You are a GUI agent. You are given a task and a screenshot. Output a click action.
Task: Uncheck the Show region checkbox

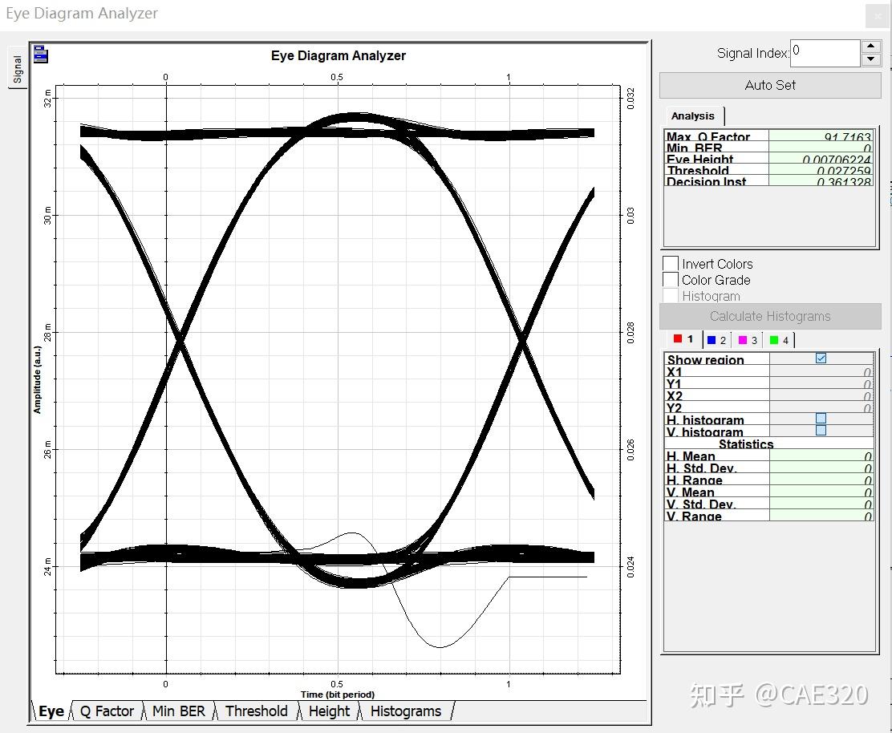pyautogui.click(x=821, y=358)
